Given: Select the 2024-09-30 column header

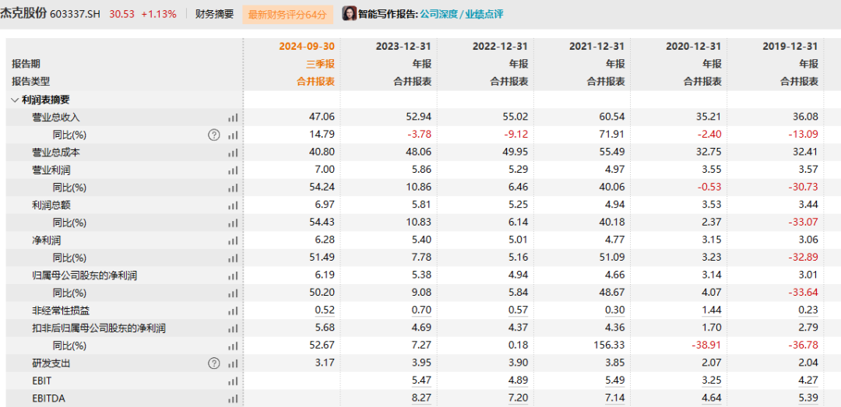Looking at the screenshot, I should pyautogui.click(x=307, y=47).
